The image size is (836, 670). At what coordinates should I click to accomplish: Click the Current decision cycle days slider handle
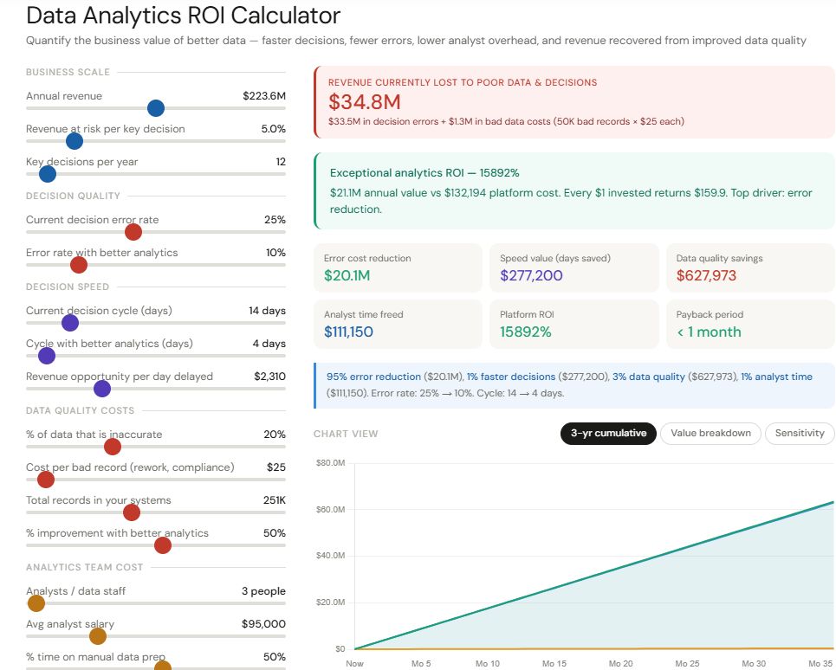click(x=70, y=323)
